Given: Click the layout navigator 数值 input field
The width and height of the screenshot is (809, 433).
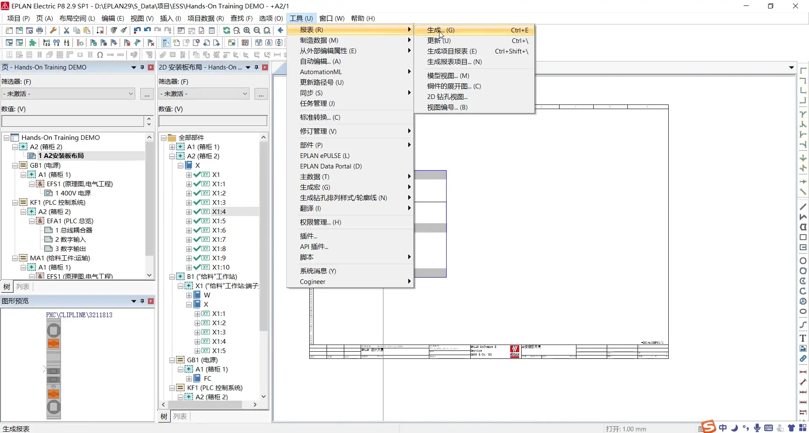Looking at the screenshot, I should coord(213,121).
